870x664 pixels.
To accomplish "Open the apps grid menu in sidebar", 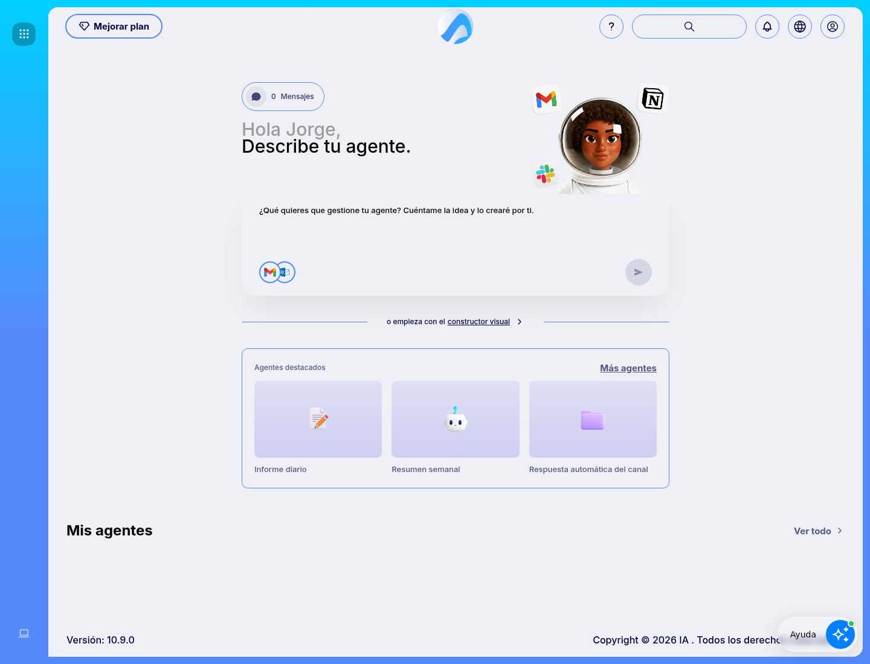I will 24,34.
